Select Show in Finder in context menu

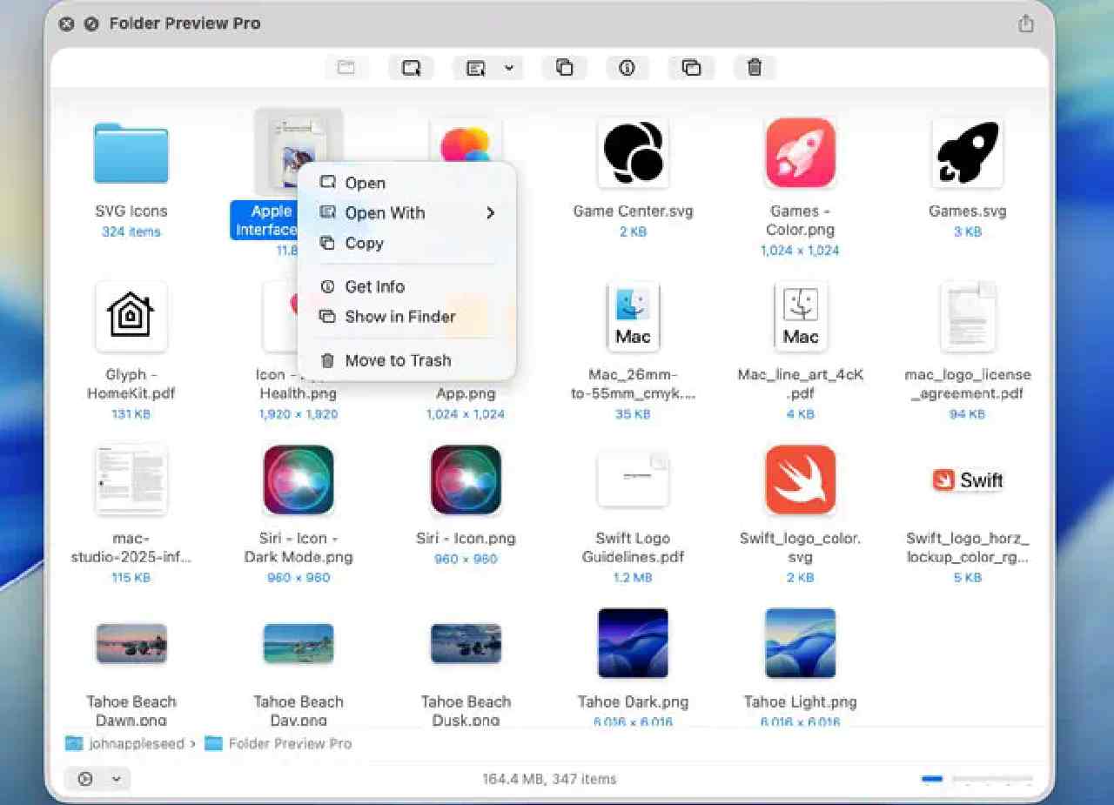[x=406, y=317]
